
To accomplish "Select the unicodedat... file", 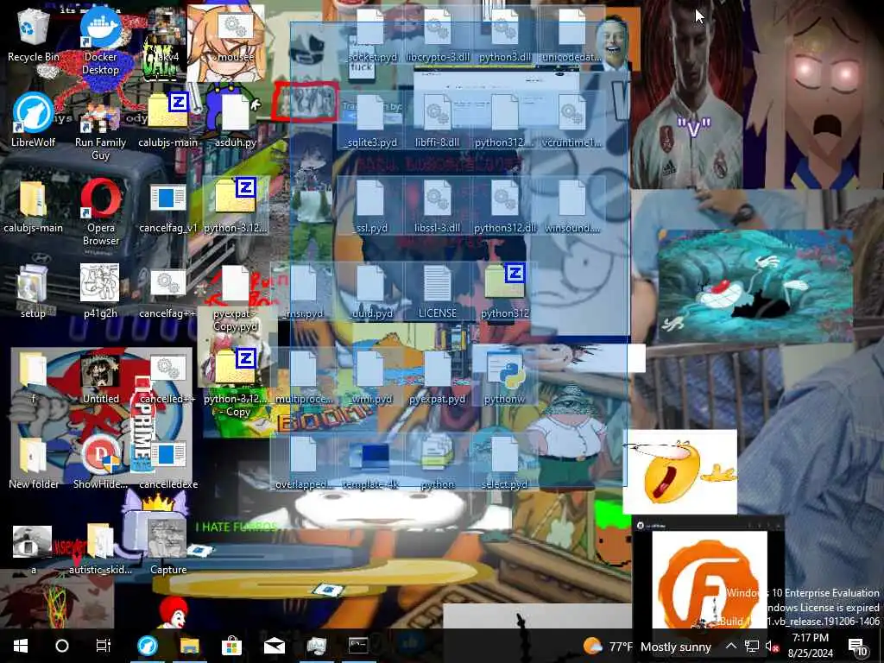I will pyautogui.click(x=571, y=35).
